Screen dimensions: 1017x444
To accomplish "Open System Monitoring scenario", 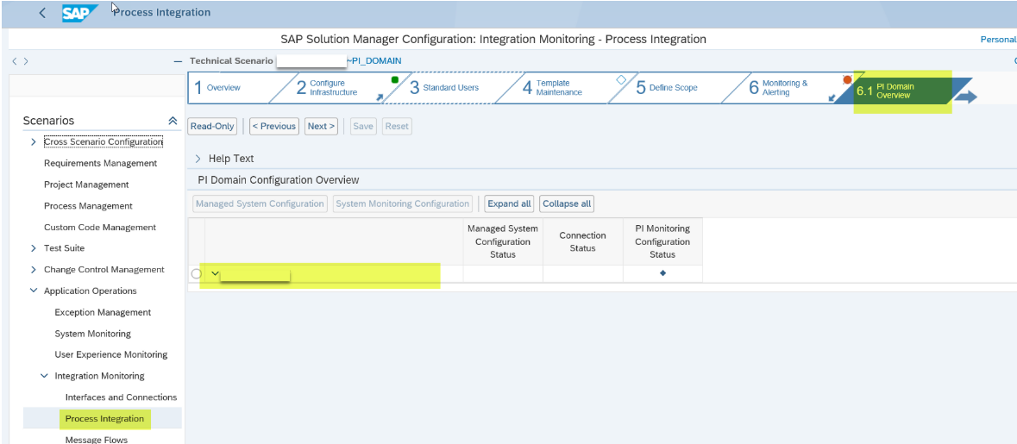I will [93, 334].
